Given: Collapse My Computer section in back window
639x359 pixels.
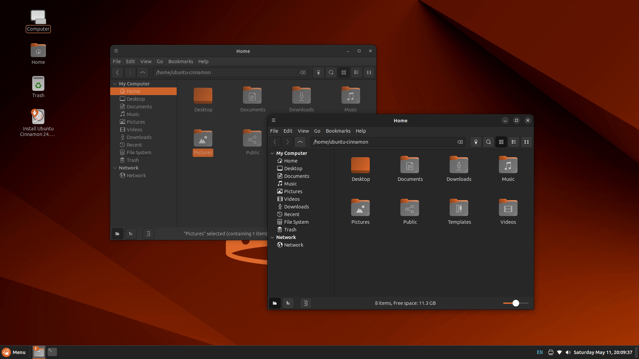Looking at the screenshot, I should pyautogui.click(x=115, y=84).
